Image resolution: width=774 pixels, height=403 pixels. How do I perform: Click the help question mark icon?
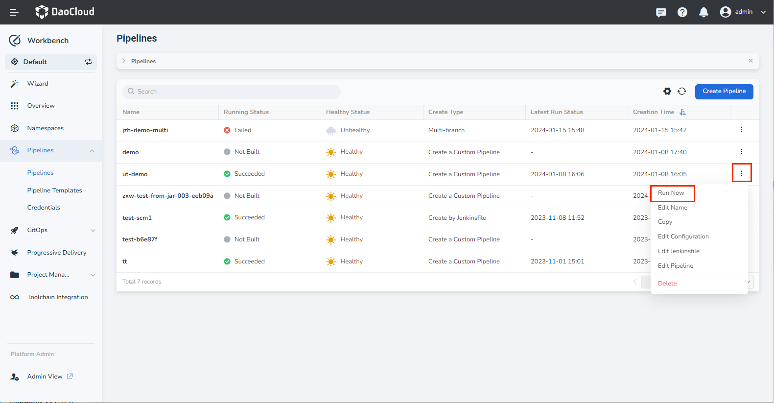point(682,12)
